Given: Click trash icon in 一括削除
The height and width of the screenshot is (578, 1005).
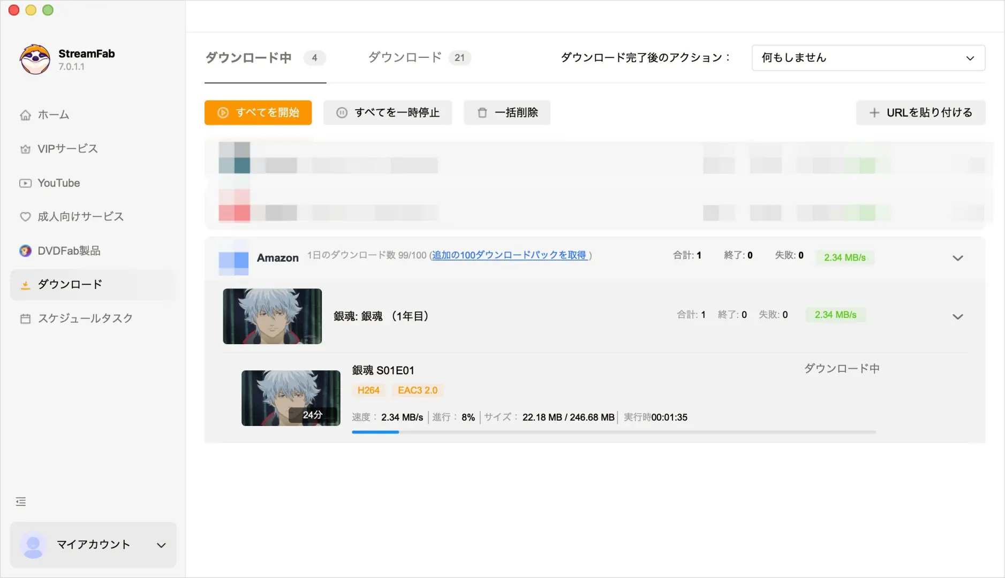Looking at the screenshot, I should pos(482,113).
